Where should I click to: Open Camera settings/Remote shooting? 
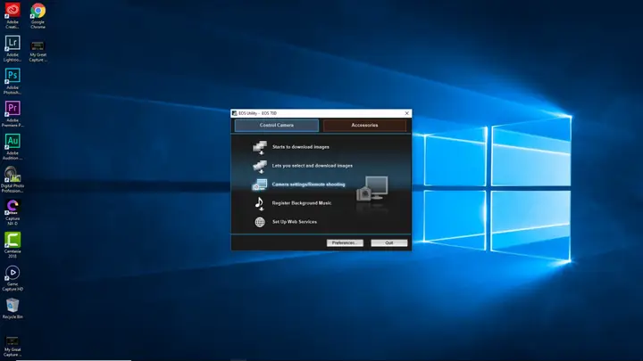click(x=308, y=185)
